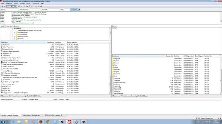Open the Lesezeichen menu
The width and height of the screenshot is (222, 124).
pos(35,4)
